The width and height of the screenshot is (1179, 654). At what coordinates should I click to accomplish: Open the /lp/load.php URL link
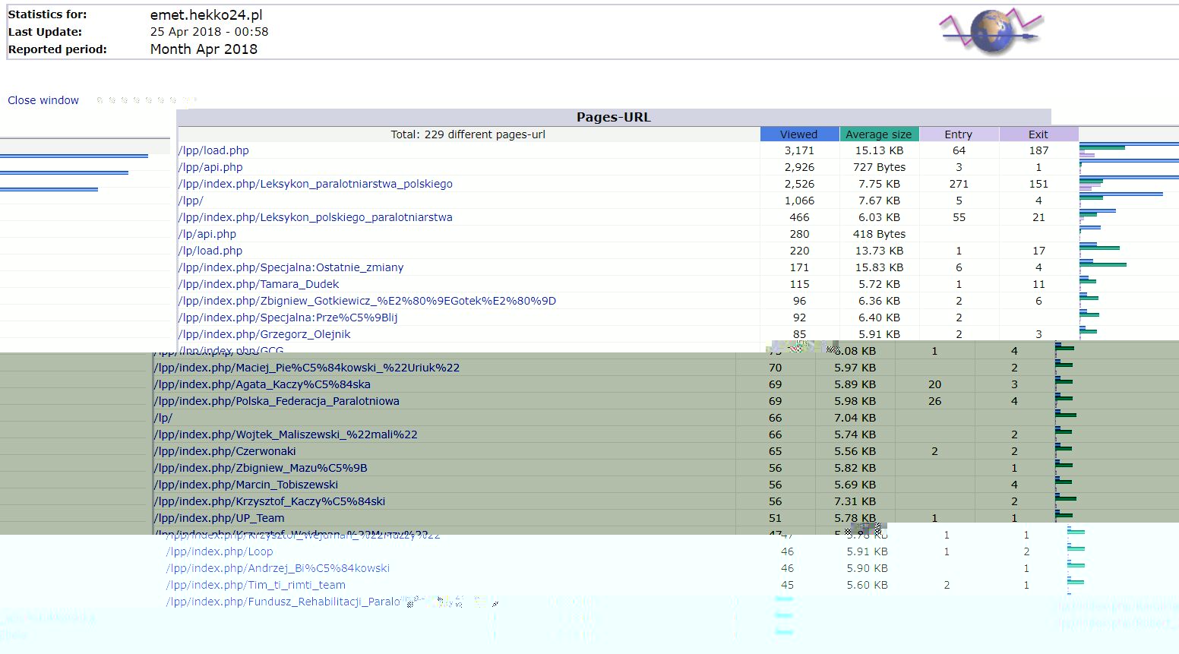210,251
